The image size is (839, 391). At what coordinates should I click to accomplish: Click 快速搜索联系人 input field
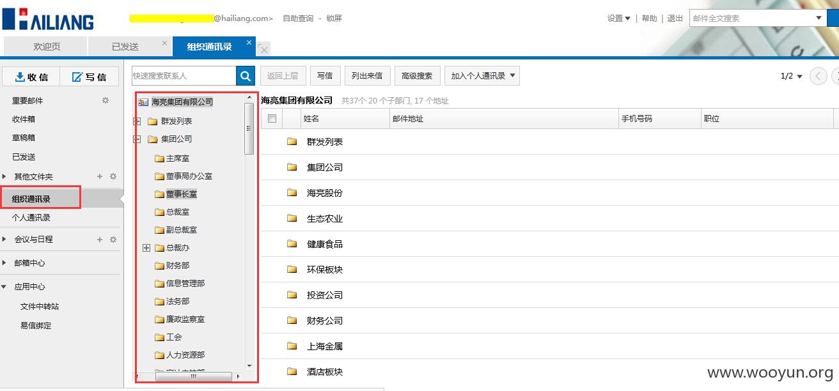click(x=184, y=75)
